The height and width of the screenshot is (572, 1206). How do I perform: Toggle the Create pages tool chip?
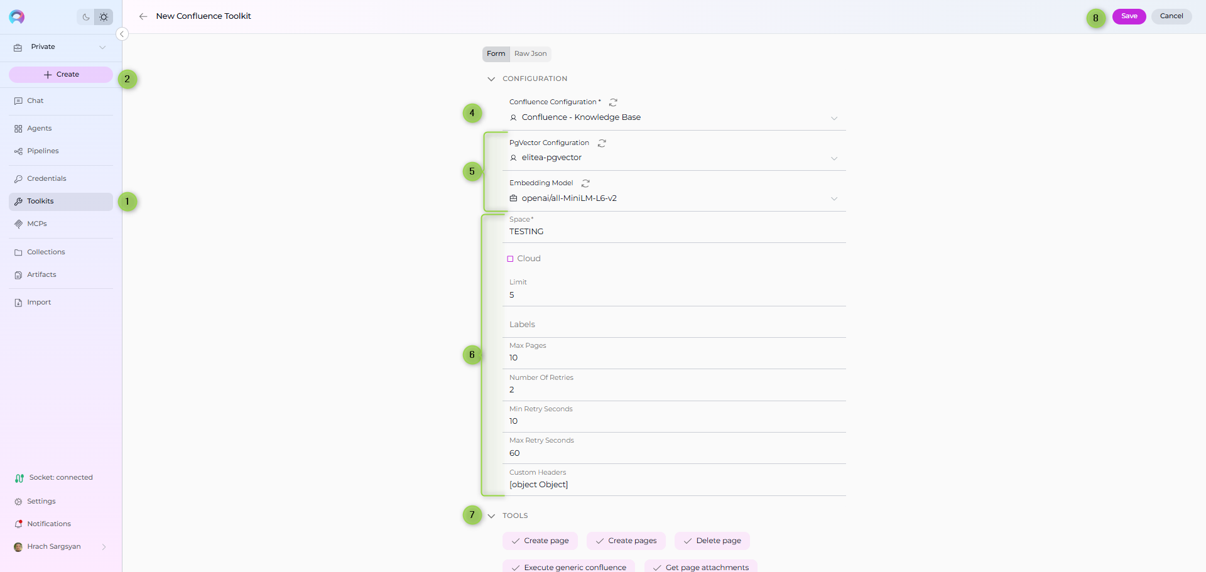click(626, 541)
